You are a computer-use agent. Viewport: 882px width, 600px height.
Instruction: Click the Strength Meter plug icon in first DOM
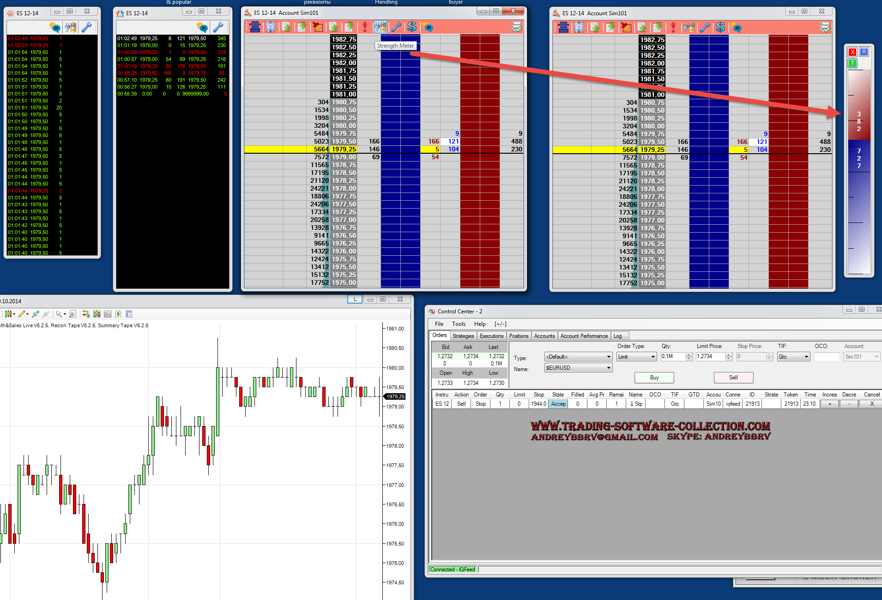pyautogui.click(x=380, y=27)
